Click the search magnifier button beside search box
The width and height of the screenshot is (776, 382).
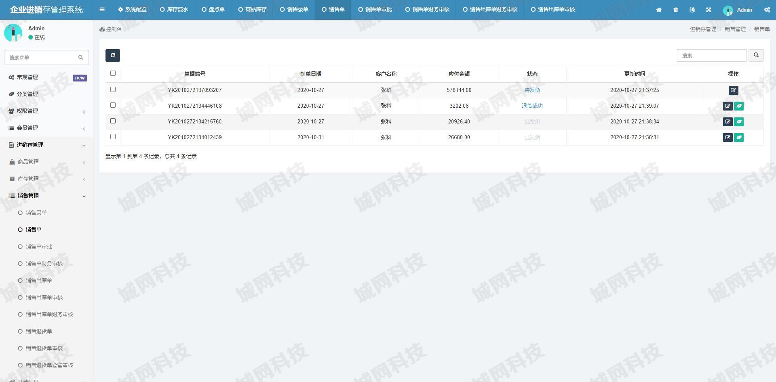756,55
